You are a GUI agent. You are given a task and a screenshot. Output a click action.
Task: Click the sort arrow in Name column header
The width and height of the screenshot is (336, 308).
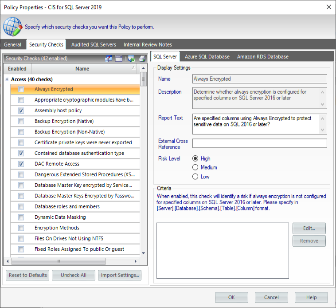tap(134, 68)
